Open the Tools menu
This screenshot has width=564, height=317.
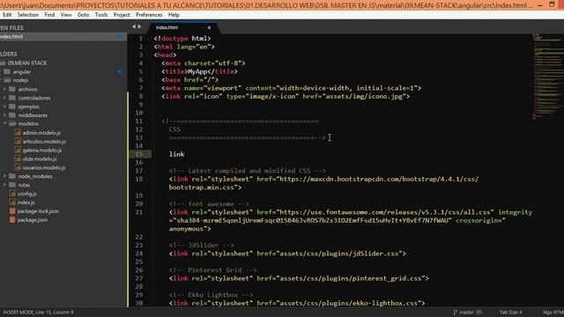(101, 15)
